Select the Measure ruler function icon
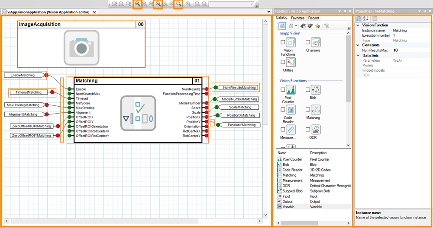The height and width of the screenshot is (228, 433). (291, 130)
